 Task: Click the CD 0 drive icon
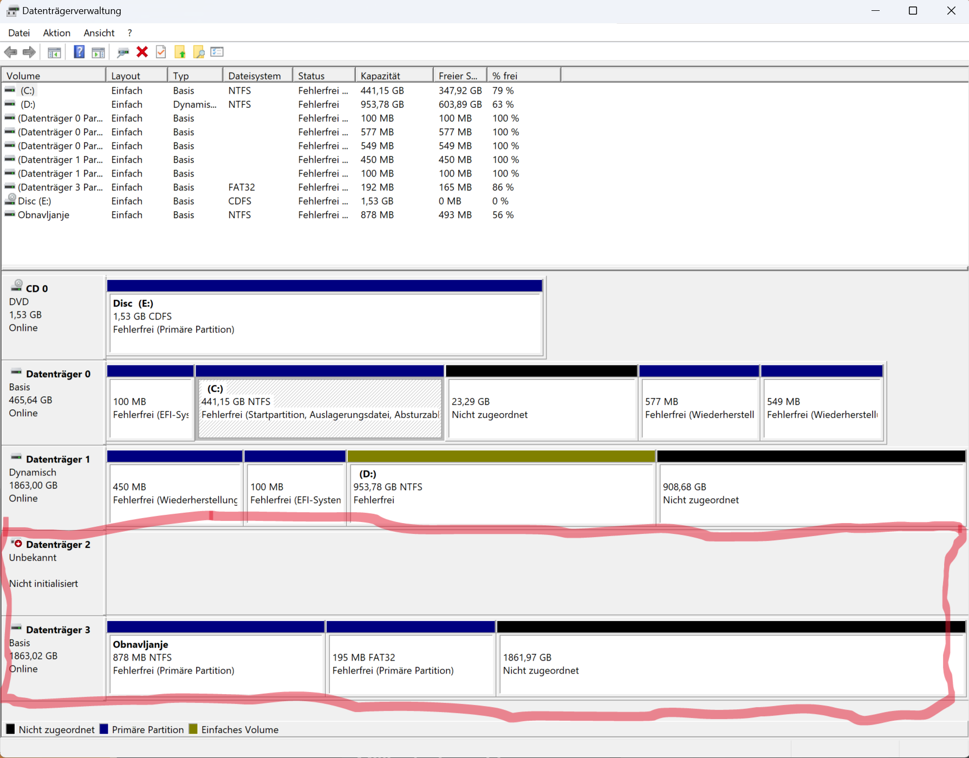pos(17,285)
